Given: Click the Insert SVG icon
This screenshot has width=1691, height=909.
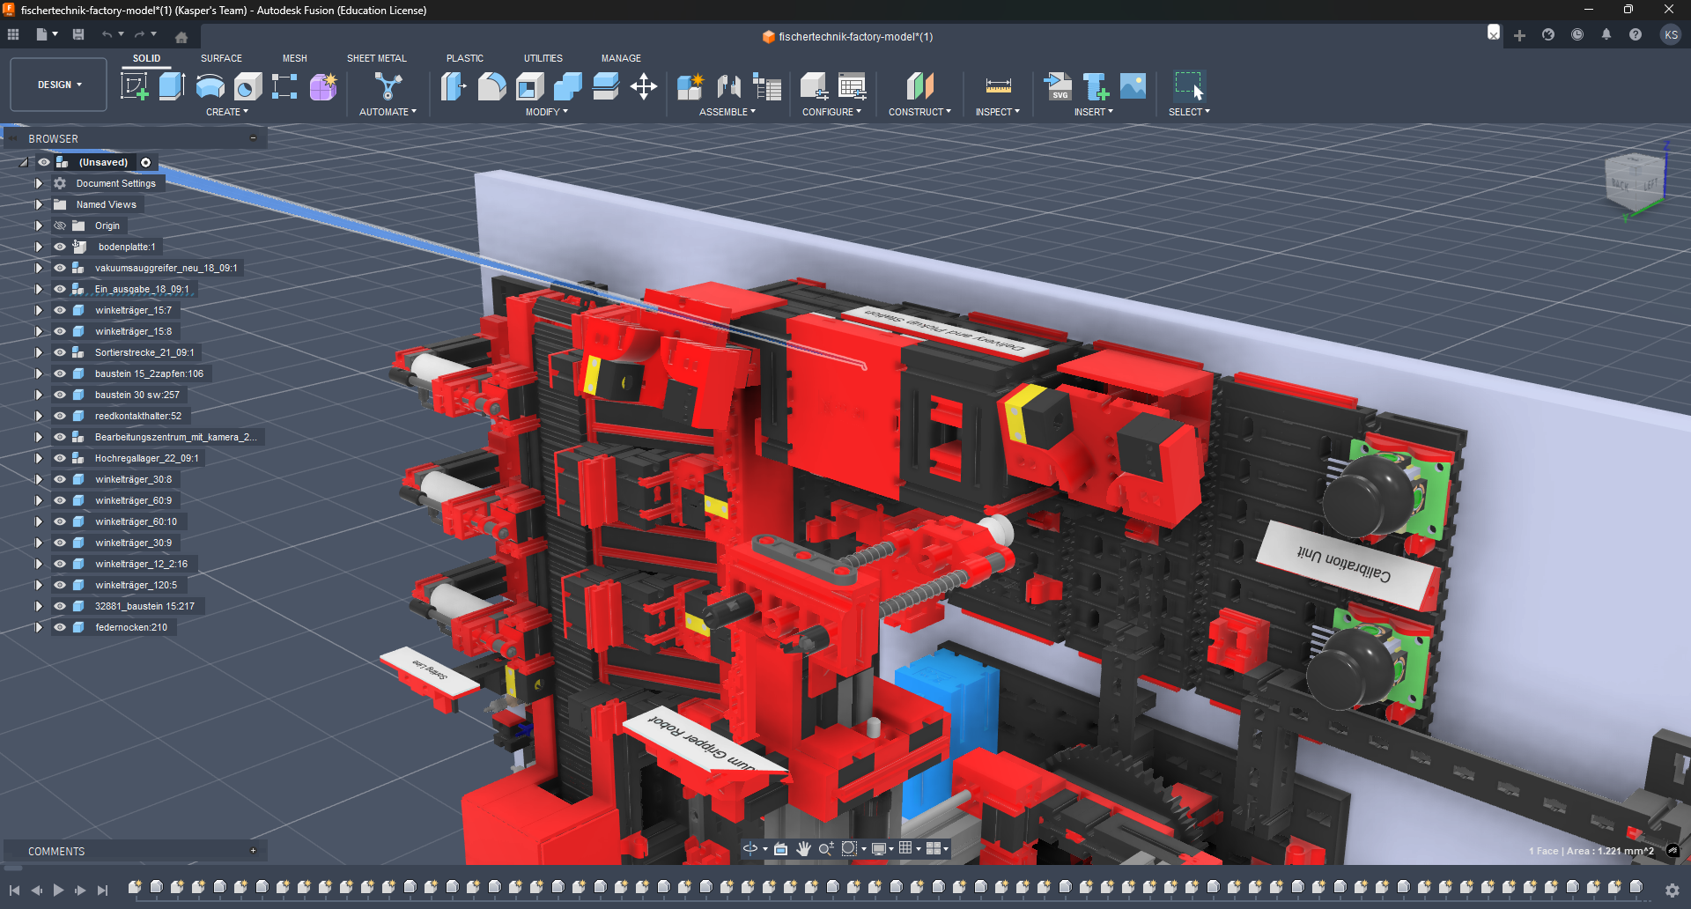Looking at the screenshot, I should (1059, 86).
